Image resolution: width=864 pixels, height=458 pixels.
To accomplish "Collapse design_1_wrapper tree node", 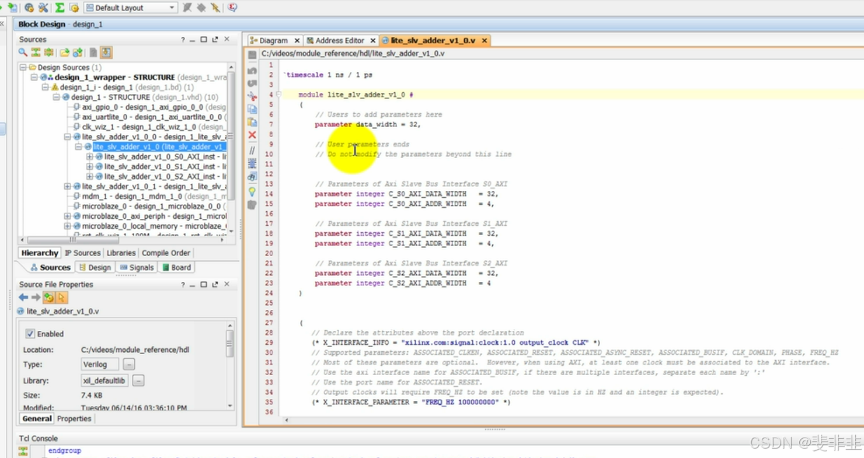I will coord(34,78).
